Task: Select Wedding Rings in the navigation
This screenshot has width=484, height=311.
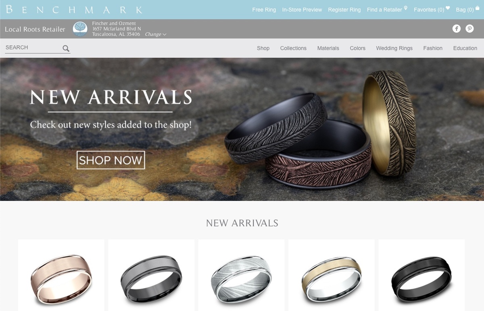Action: coord(394,48)
